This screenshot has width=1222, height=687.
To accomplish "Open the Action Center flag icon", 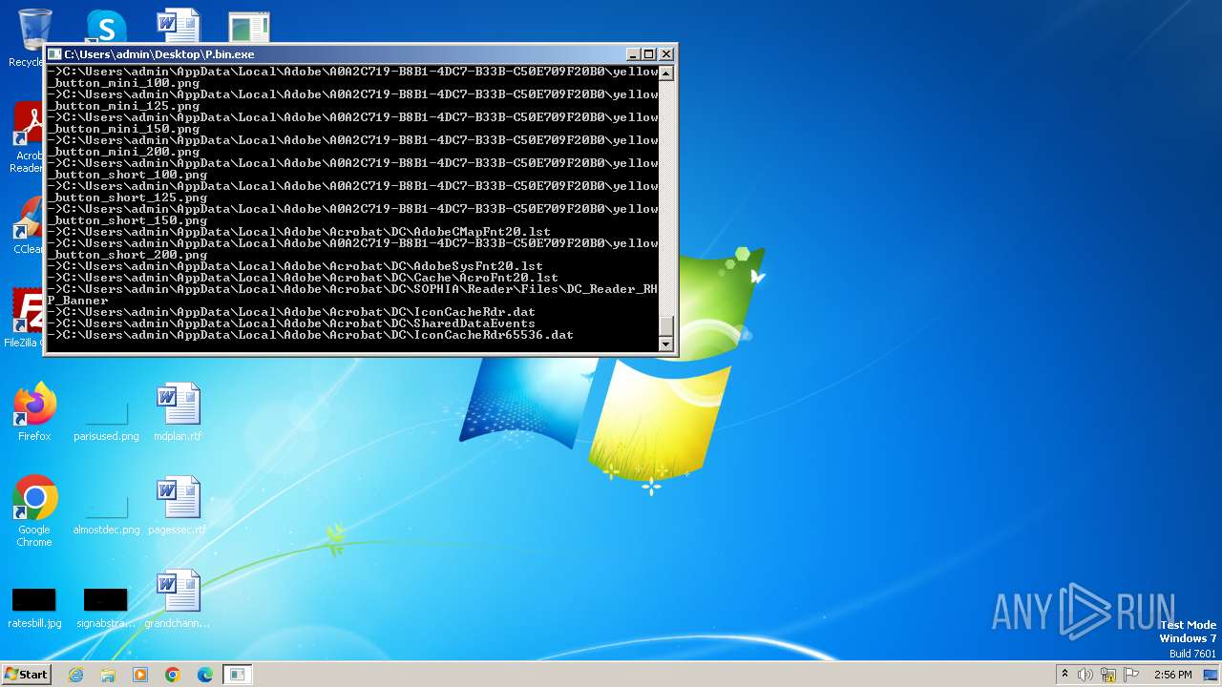I will [1131, 675].
